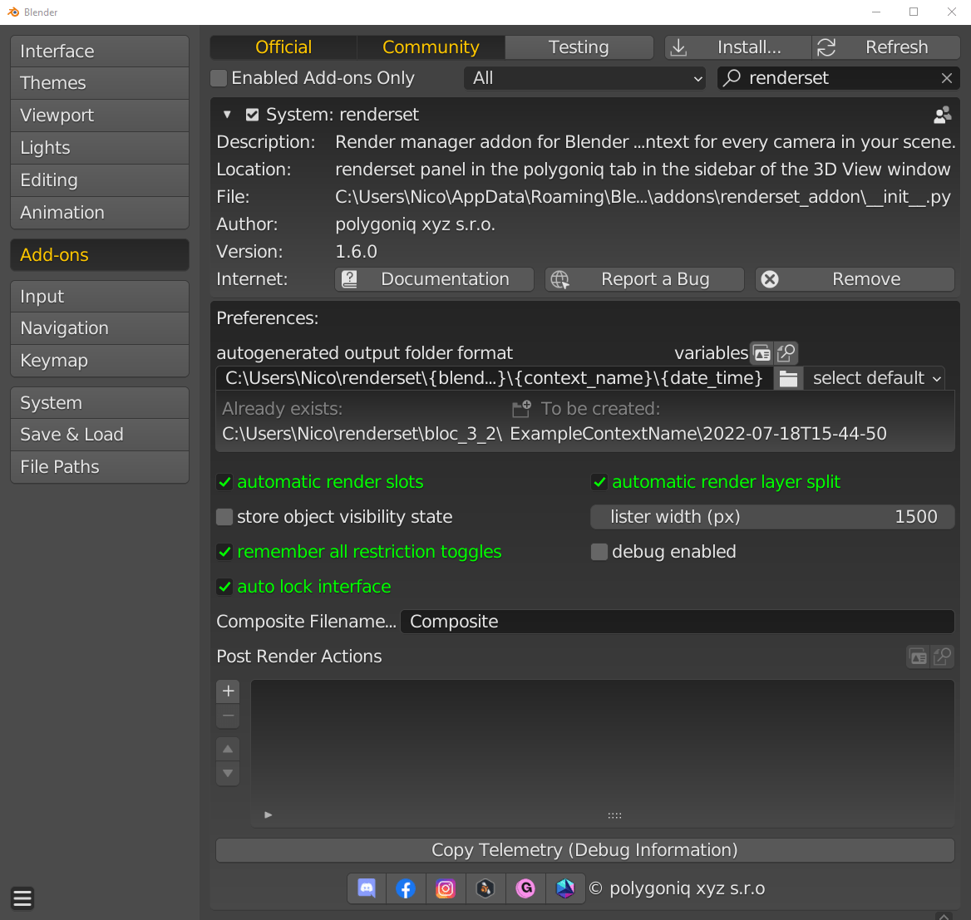Expand the post render actions list filter arrow

(269, 814)
